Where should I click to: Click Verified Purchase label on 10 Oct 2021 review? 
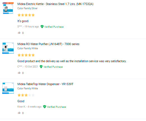click(53, 67)
